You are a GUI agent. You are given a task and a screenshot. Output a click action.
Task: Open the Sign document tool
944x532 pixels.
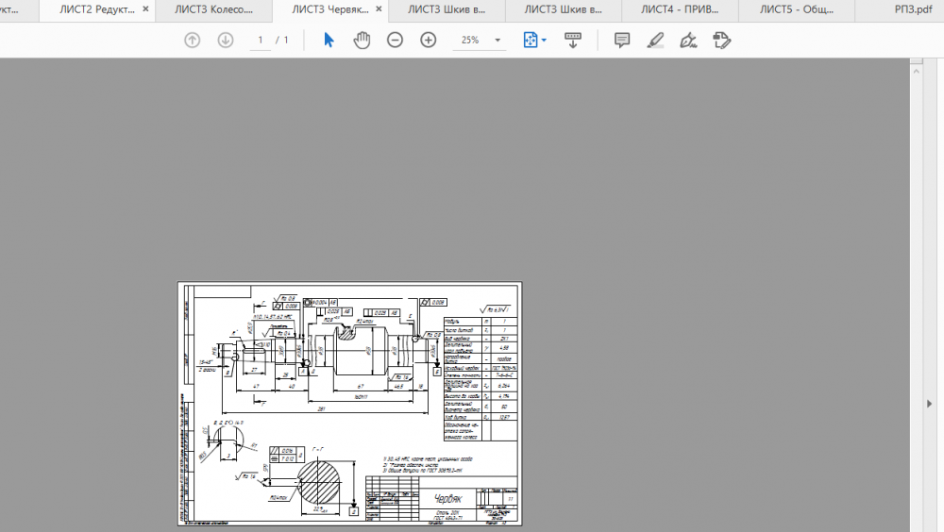pyautogui.click(x=689, y=41)
